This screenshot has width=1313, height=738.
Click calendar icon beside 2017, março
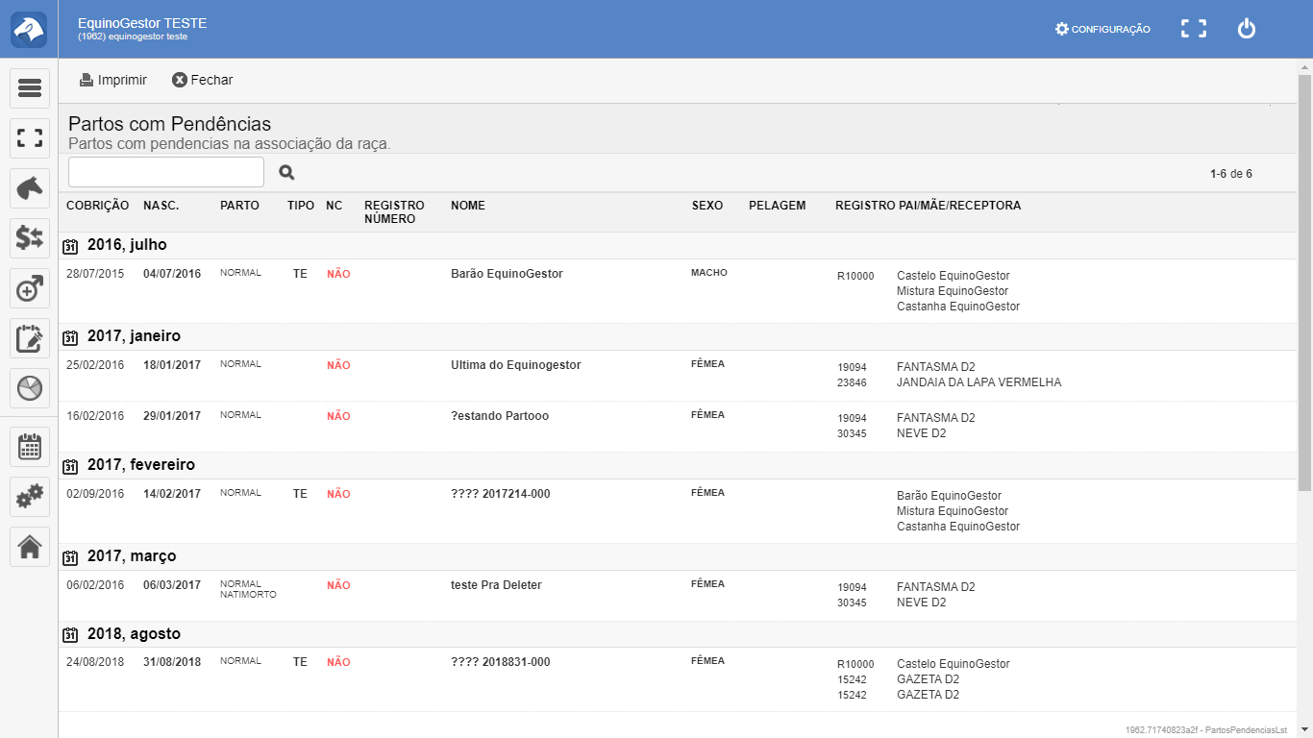(x=70, y=557)
